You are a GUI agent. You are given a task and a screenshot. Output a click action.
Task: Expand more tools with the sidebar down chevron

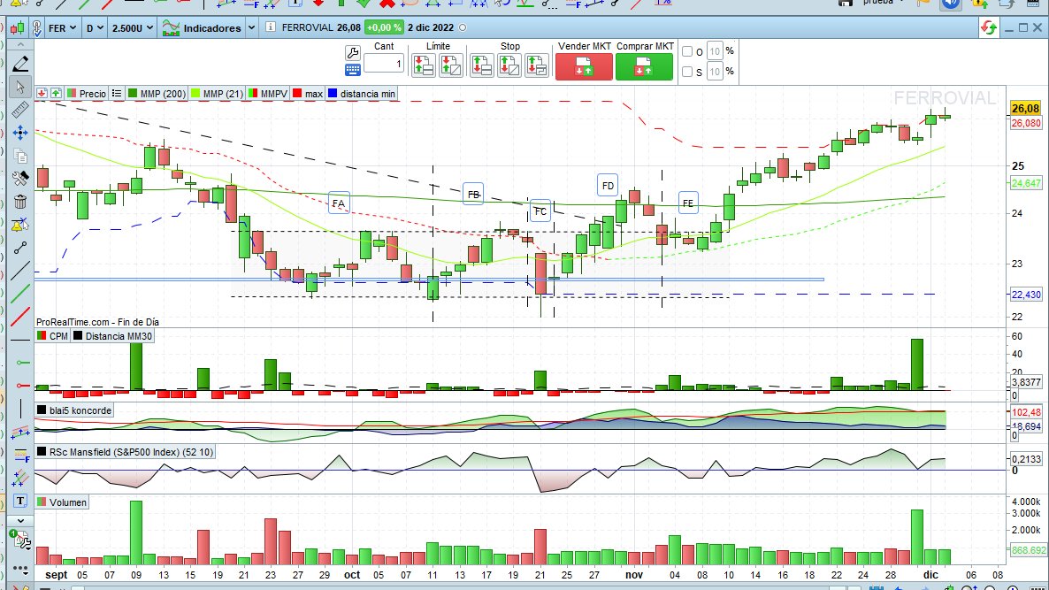click(20, 520)
